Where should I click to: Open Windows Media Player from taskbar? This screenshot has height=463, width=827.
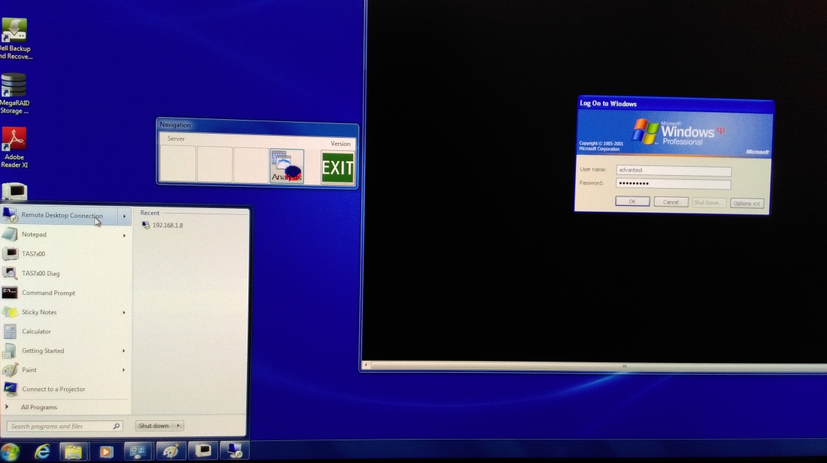pyautogui.click(x=106, y=451)
